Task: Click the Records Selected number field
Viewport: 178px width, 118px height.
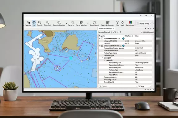Action: coord(111,32)
